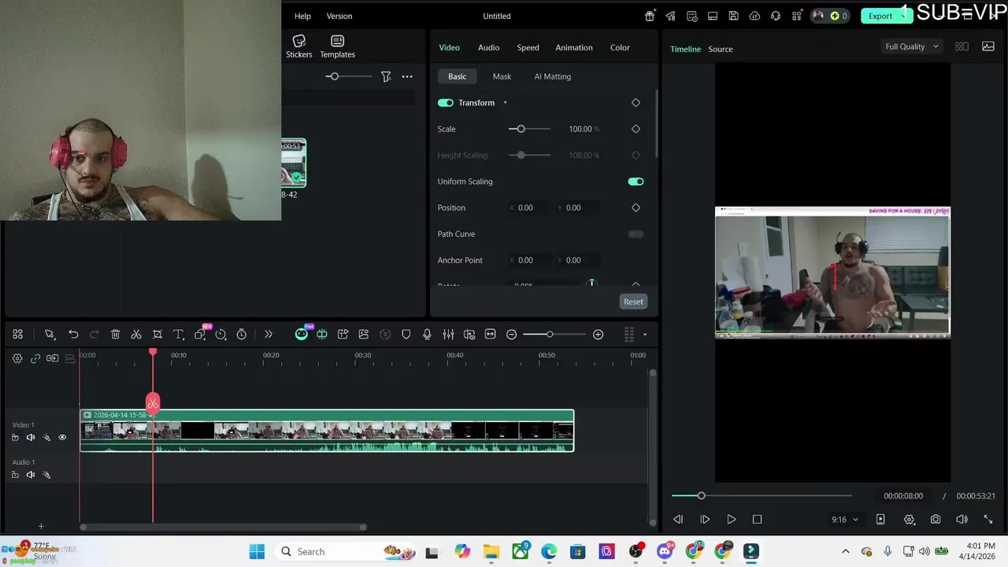1008x567 pixels.
Task: Add a marker with shield icon
Action: [x=406, y=335]
